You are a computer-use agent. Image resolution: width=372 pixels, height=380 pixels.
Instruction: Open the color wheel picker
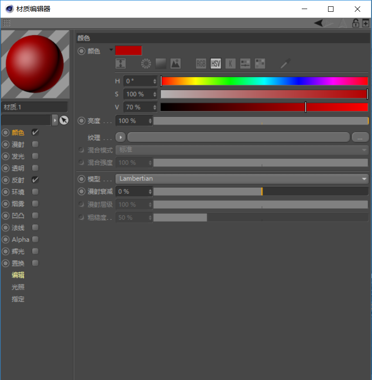tap(145, 63)
